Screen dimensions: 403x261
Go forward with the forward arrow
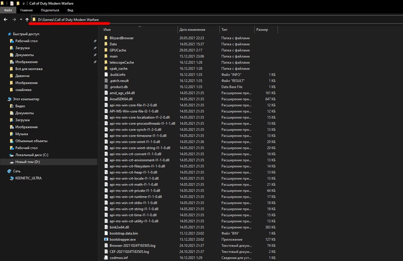coord(14,19)
